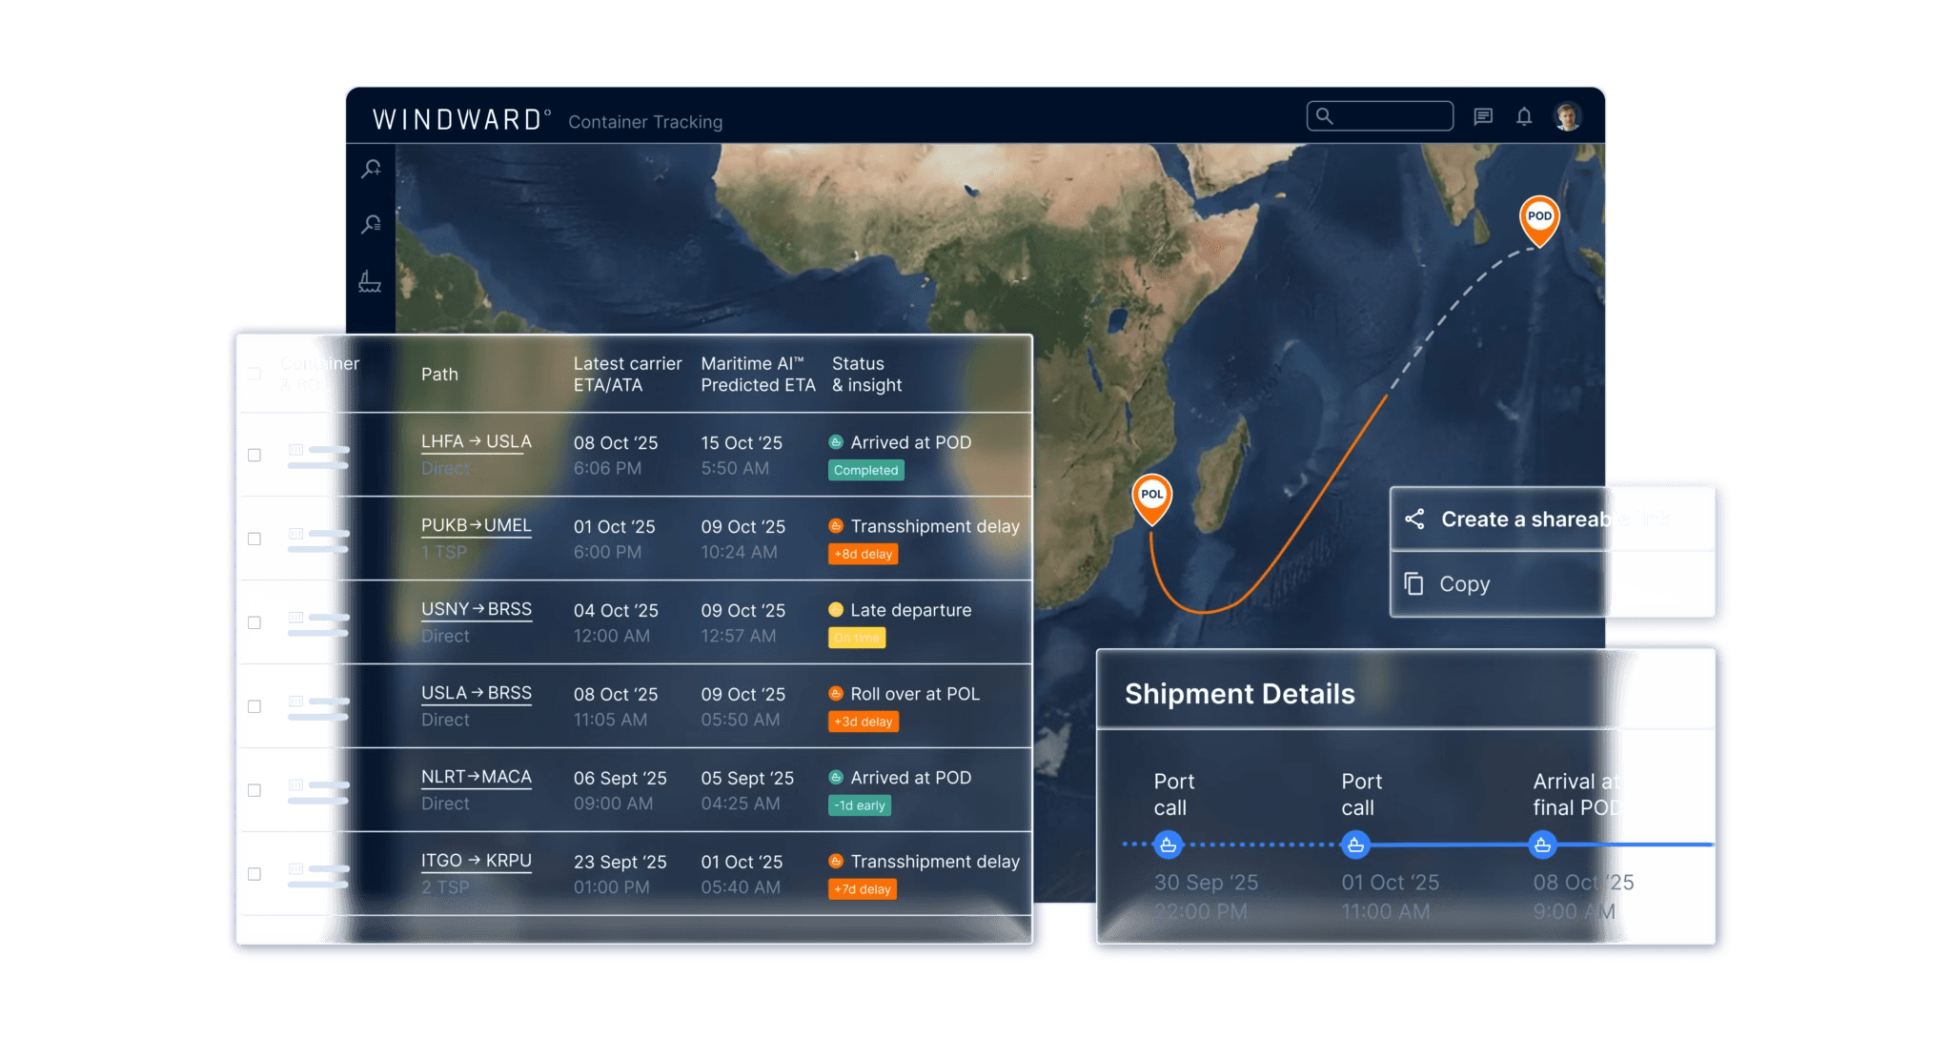Click the Arrival at final POD timeline marker
Screen dimensions: 1952x1038
(1542, 845)
